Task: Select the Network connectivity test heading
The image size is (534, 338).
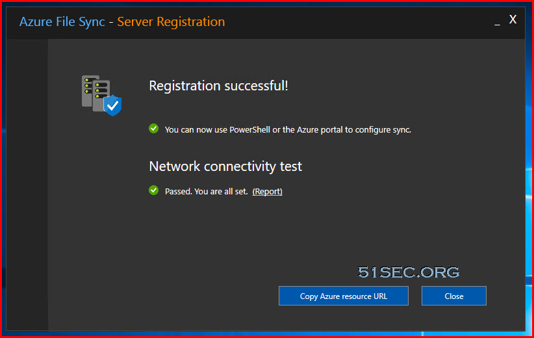Action: point(225,166)
